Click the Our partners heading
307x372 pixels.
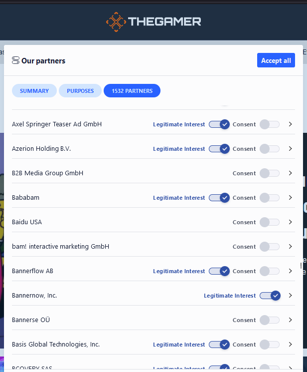(43, 61)
